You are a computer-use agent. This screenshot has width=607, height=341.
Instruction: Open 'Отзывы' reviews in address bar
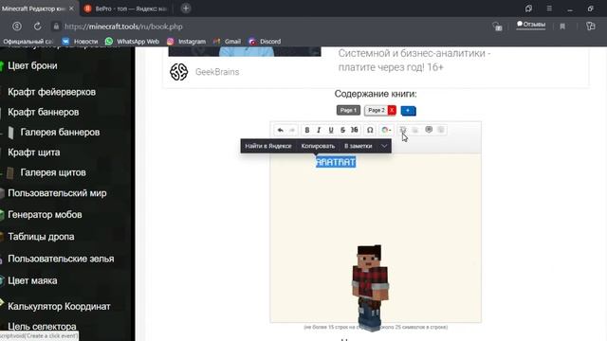tap(531, 25)
